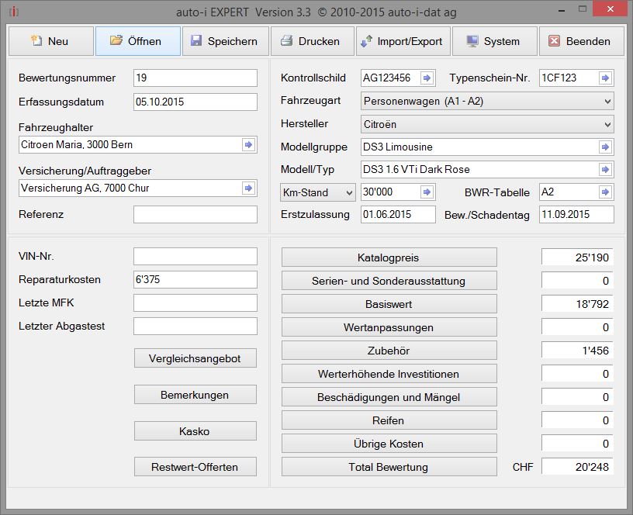The width and height of the screenshot is (633, 515).
Task: Focus the VIN-Nr. input field
Action: pos(195,256)
